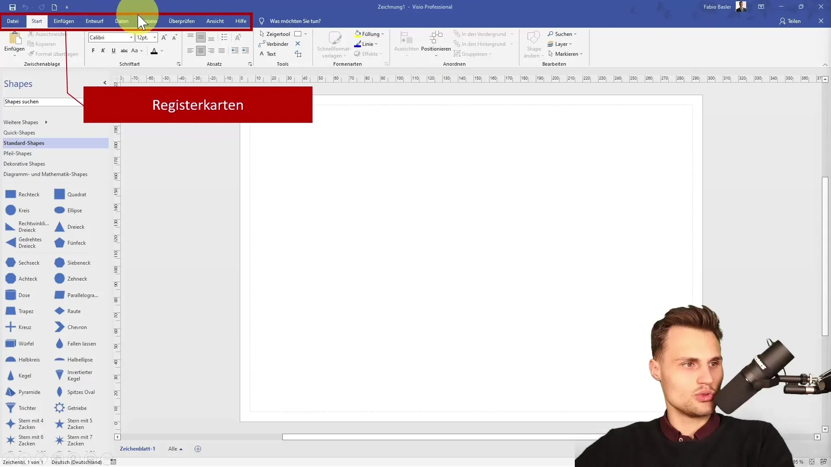The width and height of the screenshot is (831, 467).
Task: Switch to the Ansicht ribbon tab
Action: pyautogui.click(x=215, y=21)
